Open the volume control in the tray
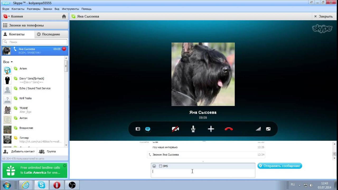Image resolution: width=338 pixels, height=190 pixels. click(x=311, y=185)
